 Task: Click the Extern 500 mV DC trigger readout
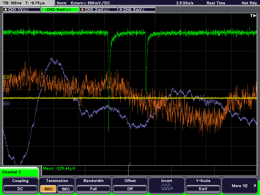point(90,3)
